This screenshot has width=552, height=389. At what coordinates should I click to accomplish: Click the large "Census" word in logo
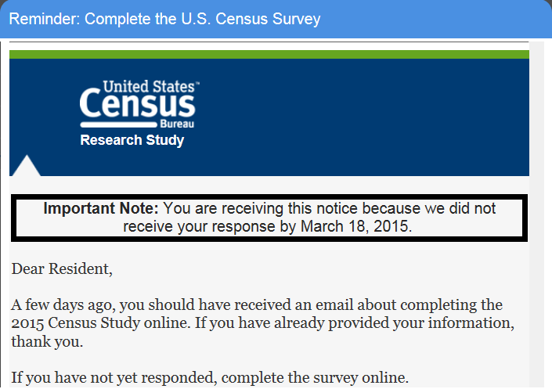[137, 105]
